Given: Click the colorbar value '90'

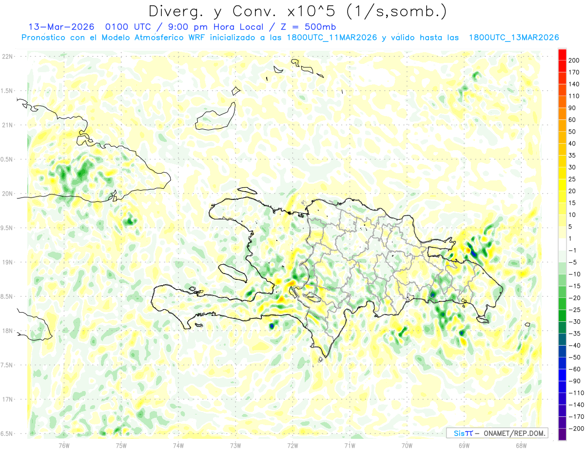Looking at the screenshot, I should point(572,108).
